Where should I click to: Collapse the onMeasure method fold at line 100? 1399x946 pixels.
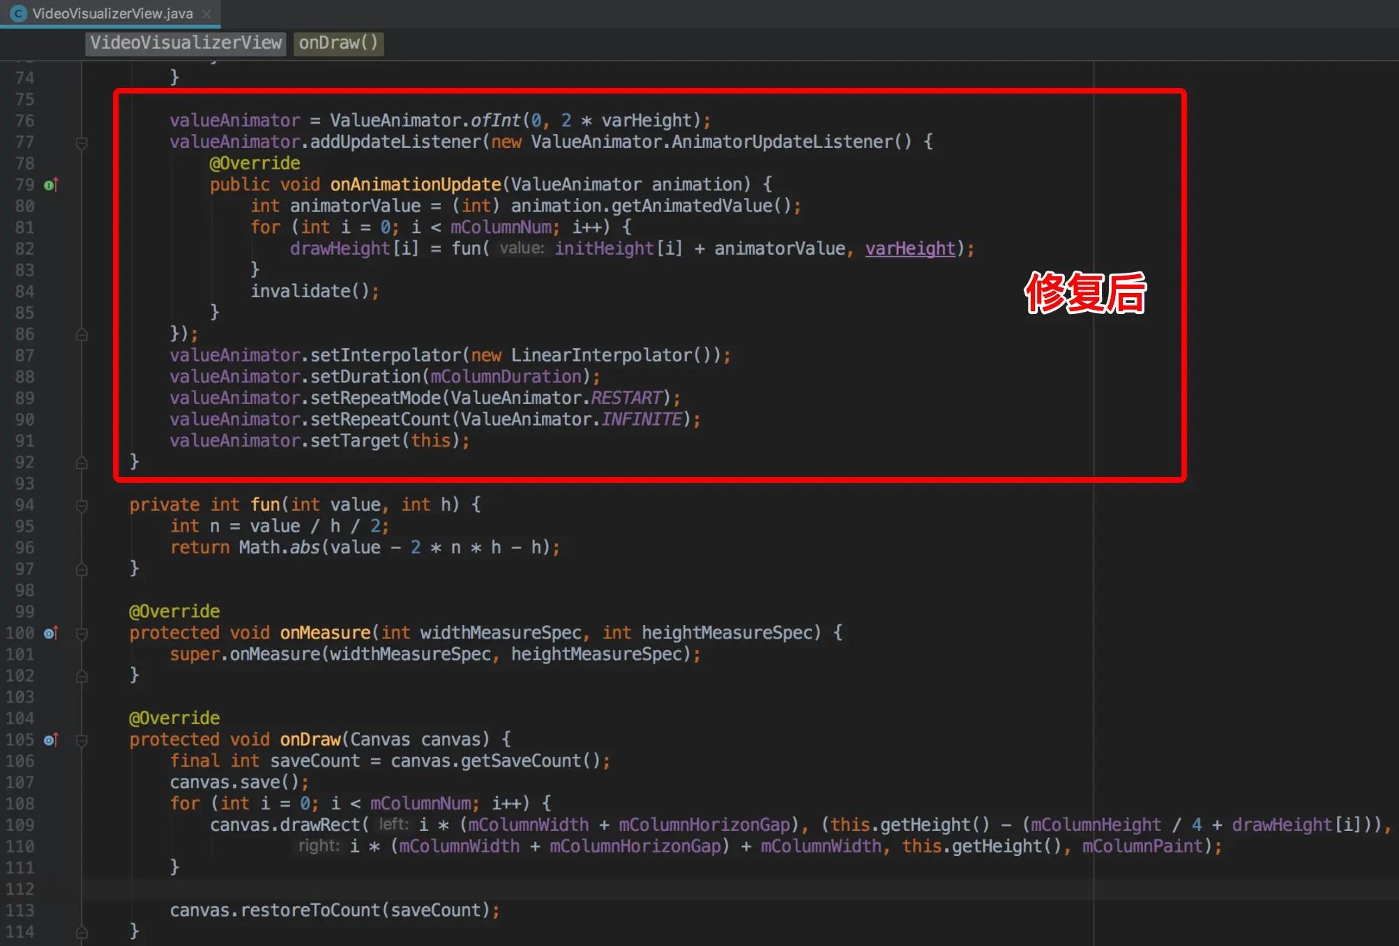82,633
